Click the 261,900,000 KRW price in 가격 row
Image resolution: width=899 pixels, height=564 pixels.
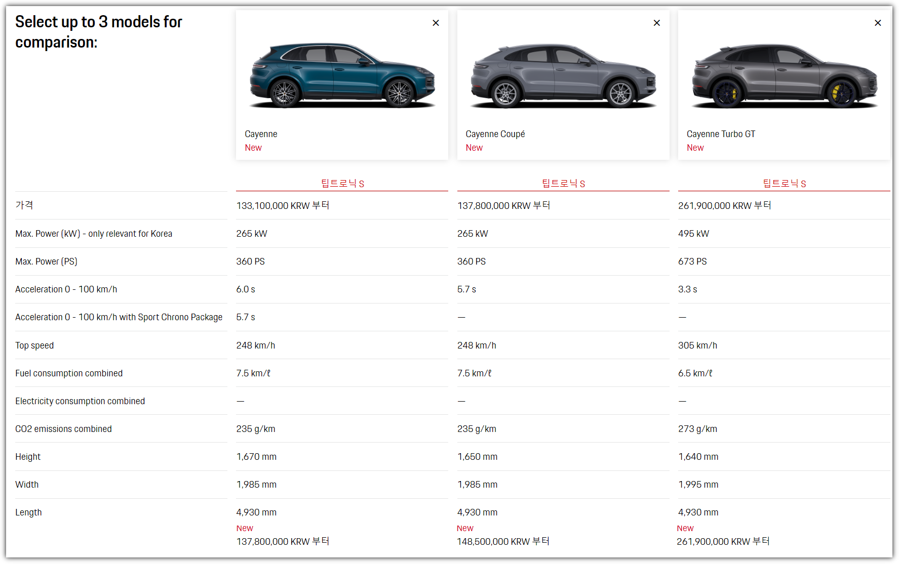tap(724, 205)
